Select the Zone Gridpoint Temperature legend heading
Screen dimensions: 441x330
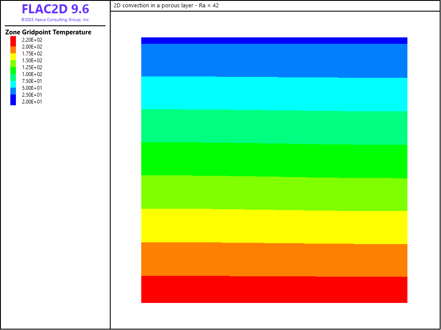[x=48, y=32]
